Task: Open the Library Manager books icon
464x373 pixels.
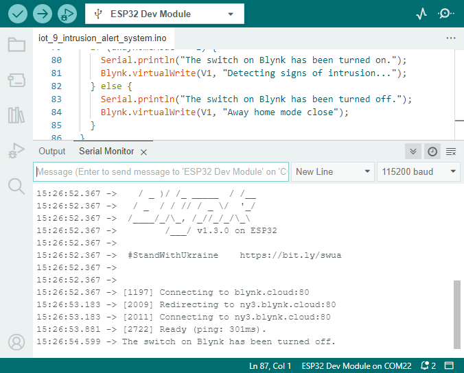Action: tap(16, 115)
